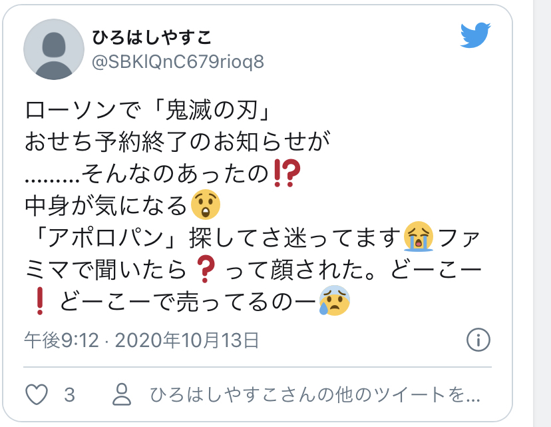
Task: Open the timestamp 午後9:12 · 2020年10月13日
Action: [x=142, y=340]
